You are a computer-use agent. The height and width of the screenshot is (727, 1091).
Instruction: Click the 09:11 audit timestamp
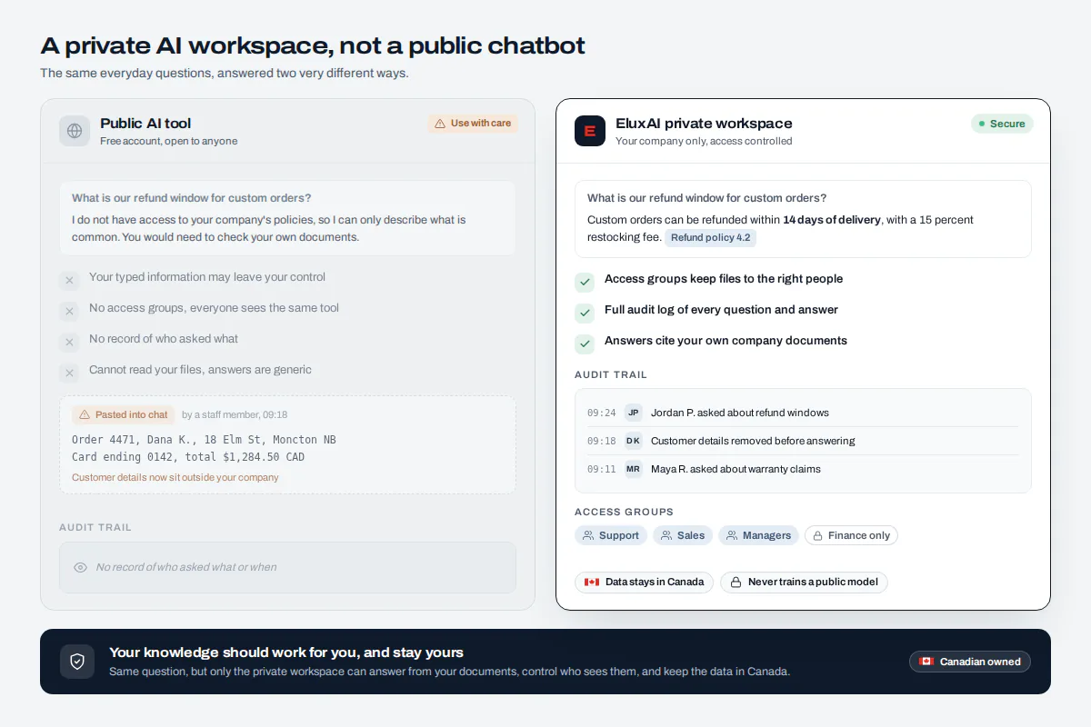[602, 469]
